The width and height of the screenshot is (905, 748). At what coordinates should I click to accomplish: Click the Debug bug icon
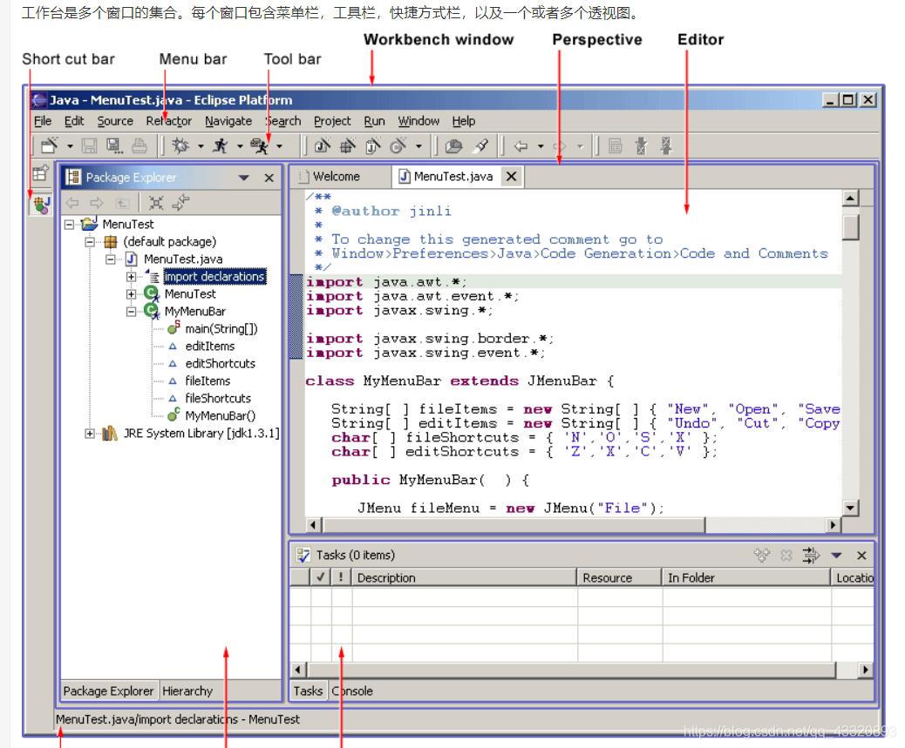click(180, 145)
